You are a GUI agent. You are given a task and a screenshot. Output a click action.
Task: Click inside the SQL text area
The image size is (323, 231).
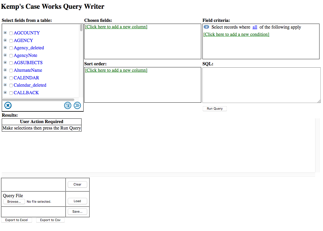tap(261, 85)
